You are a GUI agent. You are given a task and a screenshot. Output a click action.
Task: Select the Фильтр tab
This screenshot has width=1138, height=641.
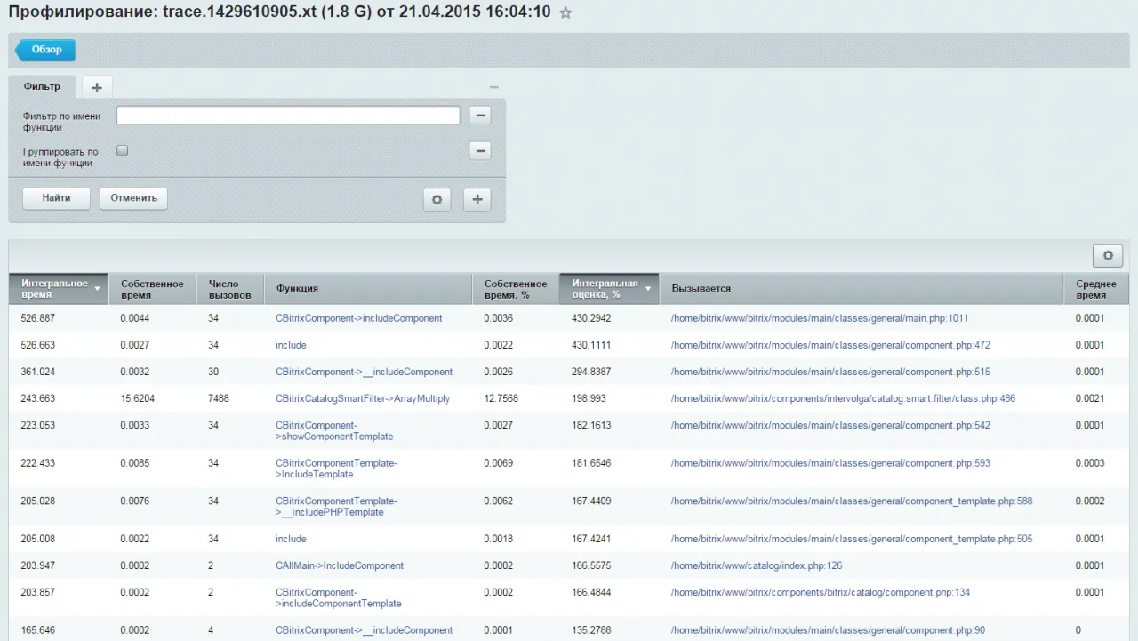tap(42, 87)
